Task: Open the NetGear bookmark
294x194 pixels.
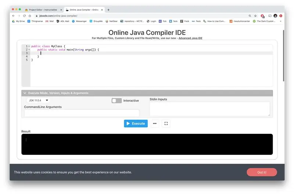Action: coord(111,21)
